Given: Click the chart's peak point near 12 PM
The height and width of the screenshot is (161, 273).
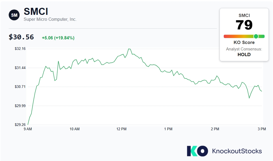Looking at the screenshot, I should coord(129,49).
